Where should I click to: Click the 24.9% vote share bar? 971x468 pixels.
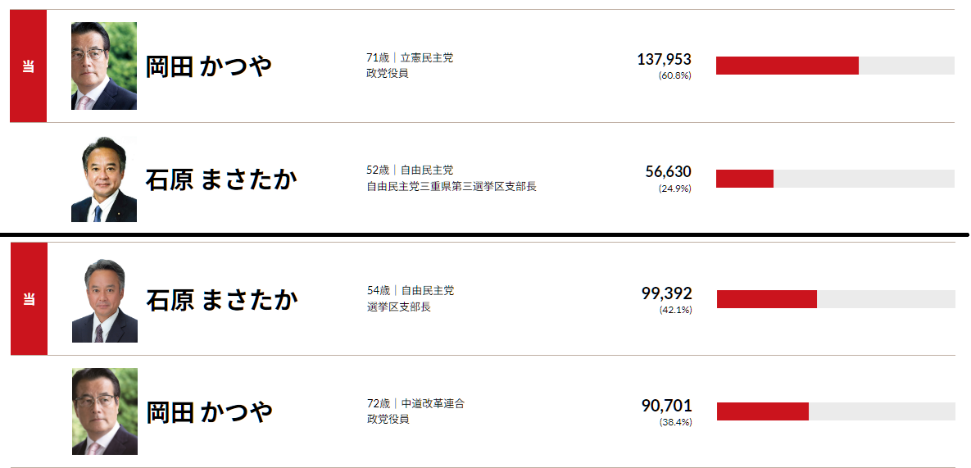835,179
